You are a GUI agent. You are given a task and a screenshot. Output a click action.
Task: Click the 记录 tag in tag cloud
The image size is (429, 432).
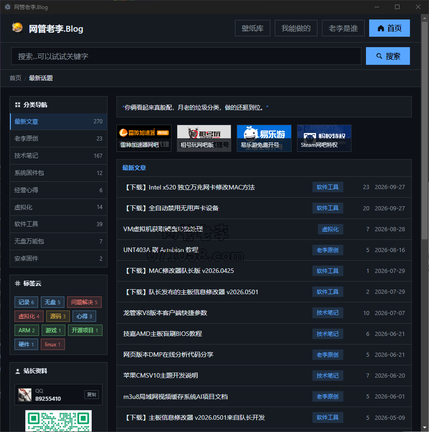tap(26, 302)
